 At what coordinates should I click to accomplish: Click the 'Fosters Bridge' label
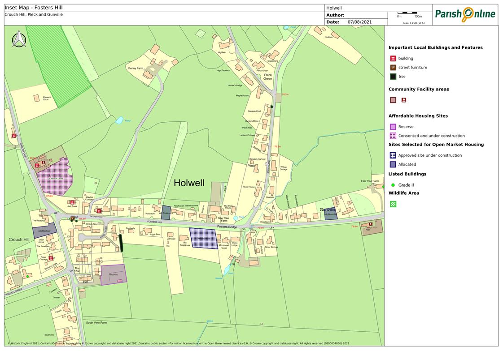pyautogui.click(x=227, y=227)
